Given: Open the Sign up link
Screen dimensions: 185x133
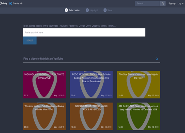Looking at the screenshot, I should (x=172, y=4).
